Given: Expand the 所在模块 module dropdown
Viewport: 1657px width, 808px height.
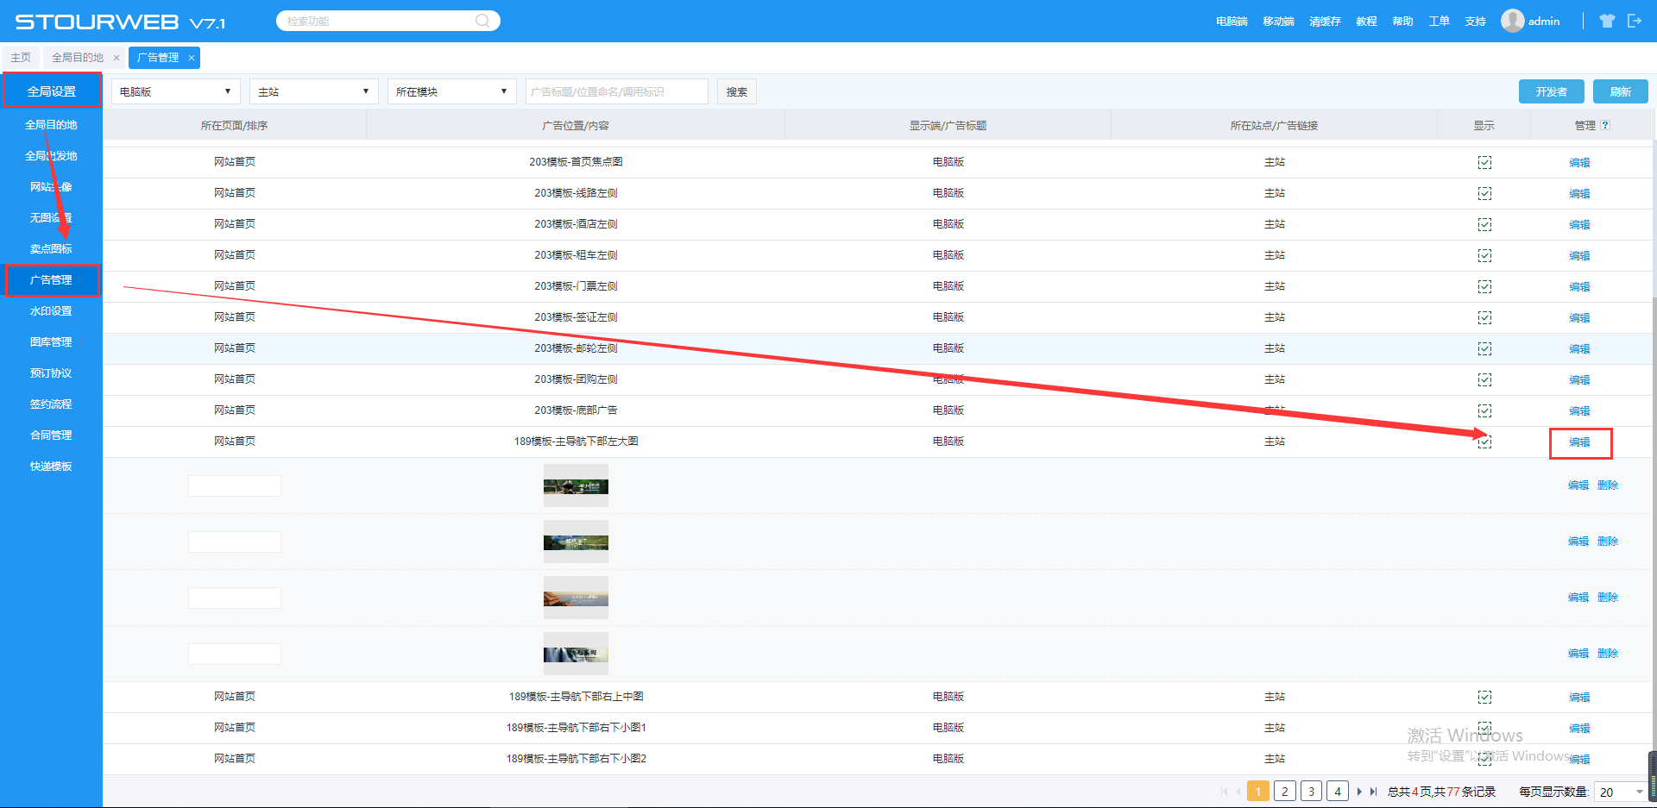Looking at the screenshot, I should click(451, 91).
